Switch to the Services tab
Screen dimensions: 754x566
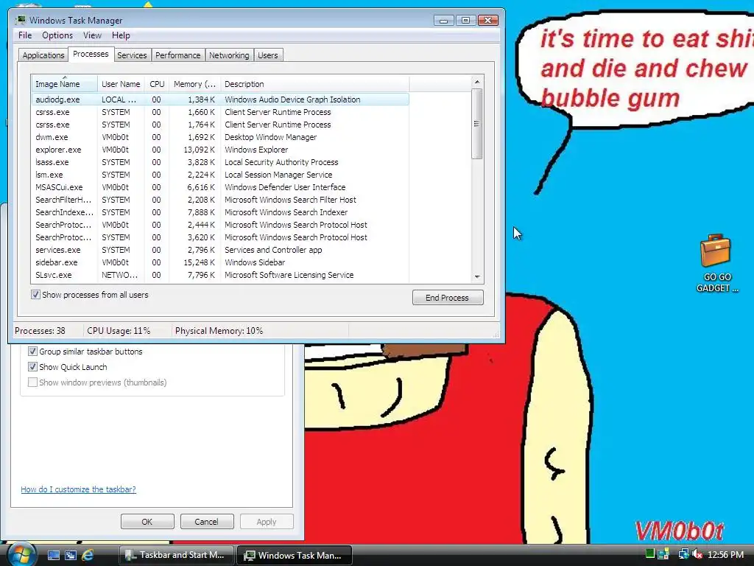(132, 55)
